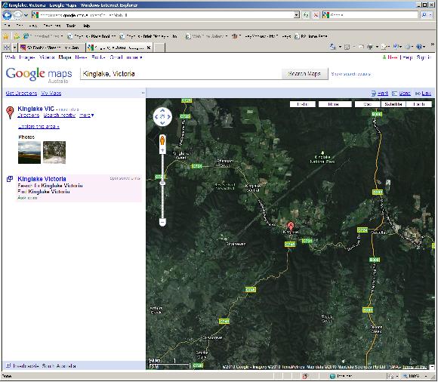This screenshot has width=438, height=382.
Task: Stop loading with the red X icon
Action: pos(316,15)
